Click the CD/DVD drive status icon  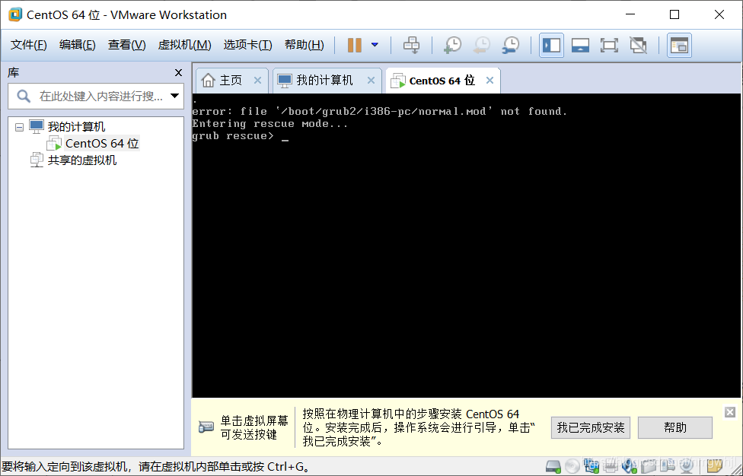click(x=572, y=467)
